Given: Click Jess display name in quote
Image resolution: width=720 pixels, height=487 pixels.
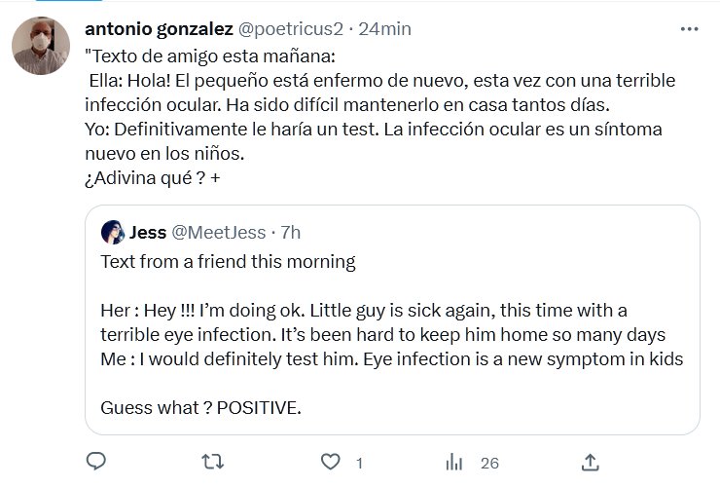Looking at the screenshot, I should click(148, 233).
